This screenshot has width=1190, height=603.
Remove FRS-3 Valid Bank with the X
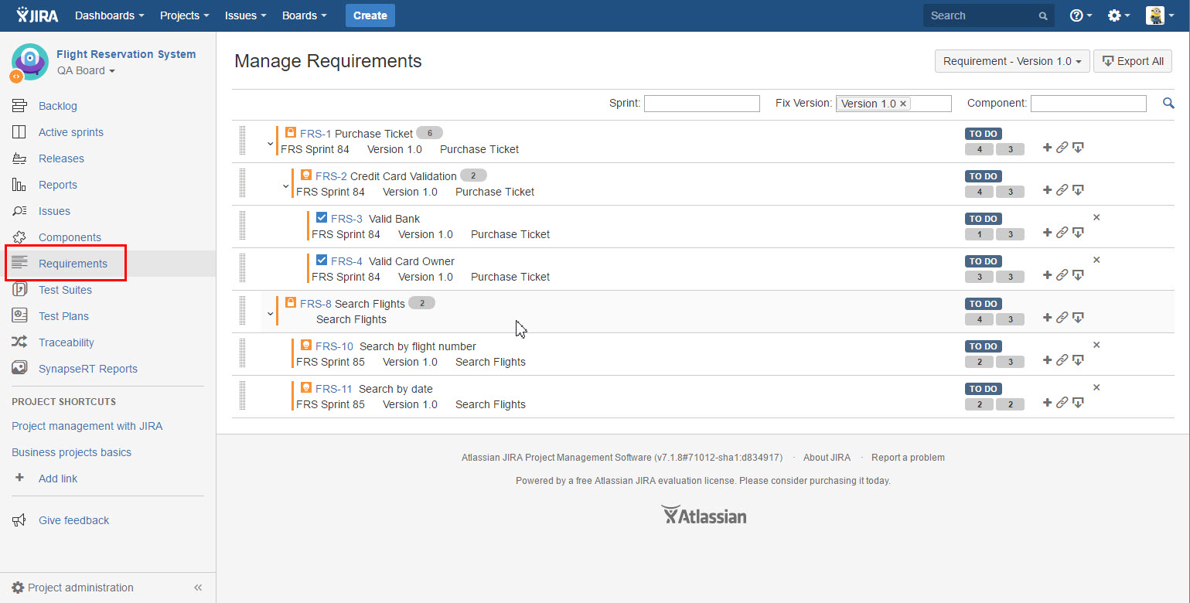1096,217
